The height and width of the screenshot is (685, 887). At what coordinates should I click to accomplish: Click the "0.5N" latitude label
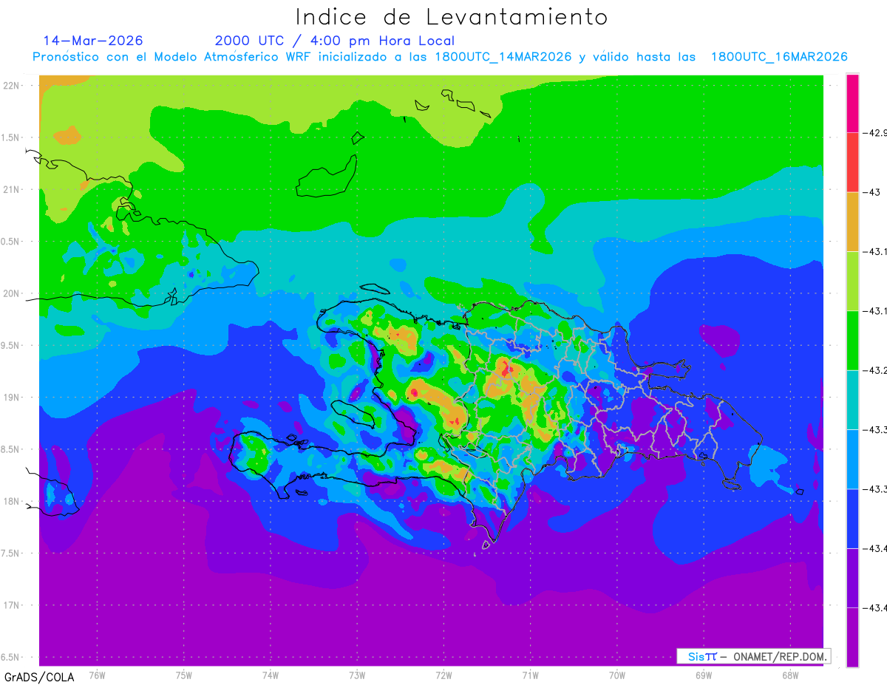tap(10, 242)
